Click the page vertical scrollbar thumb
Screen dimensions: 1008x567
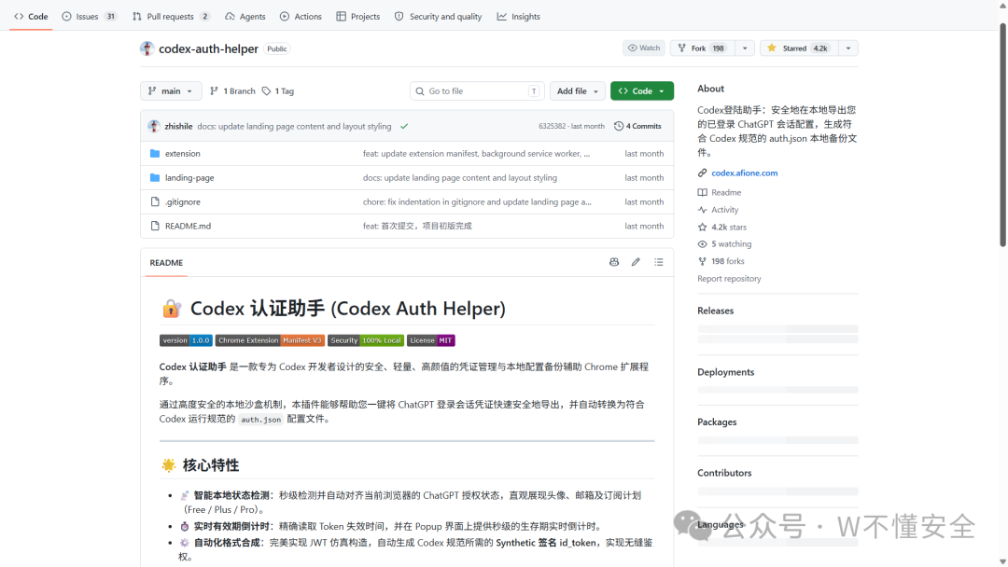pos(1002,135)
